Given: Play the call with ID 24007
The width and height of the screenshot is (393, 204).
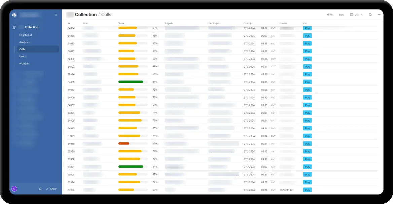Looking at the screenshot, I should [308, 105].
